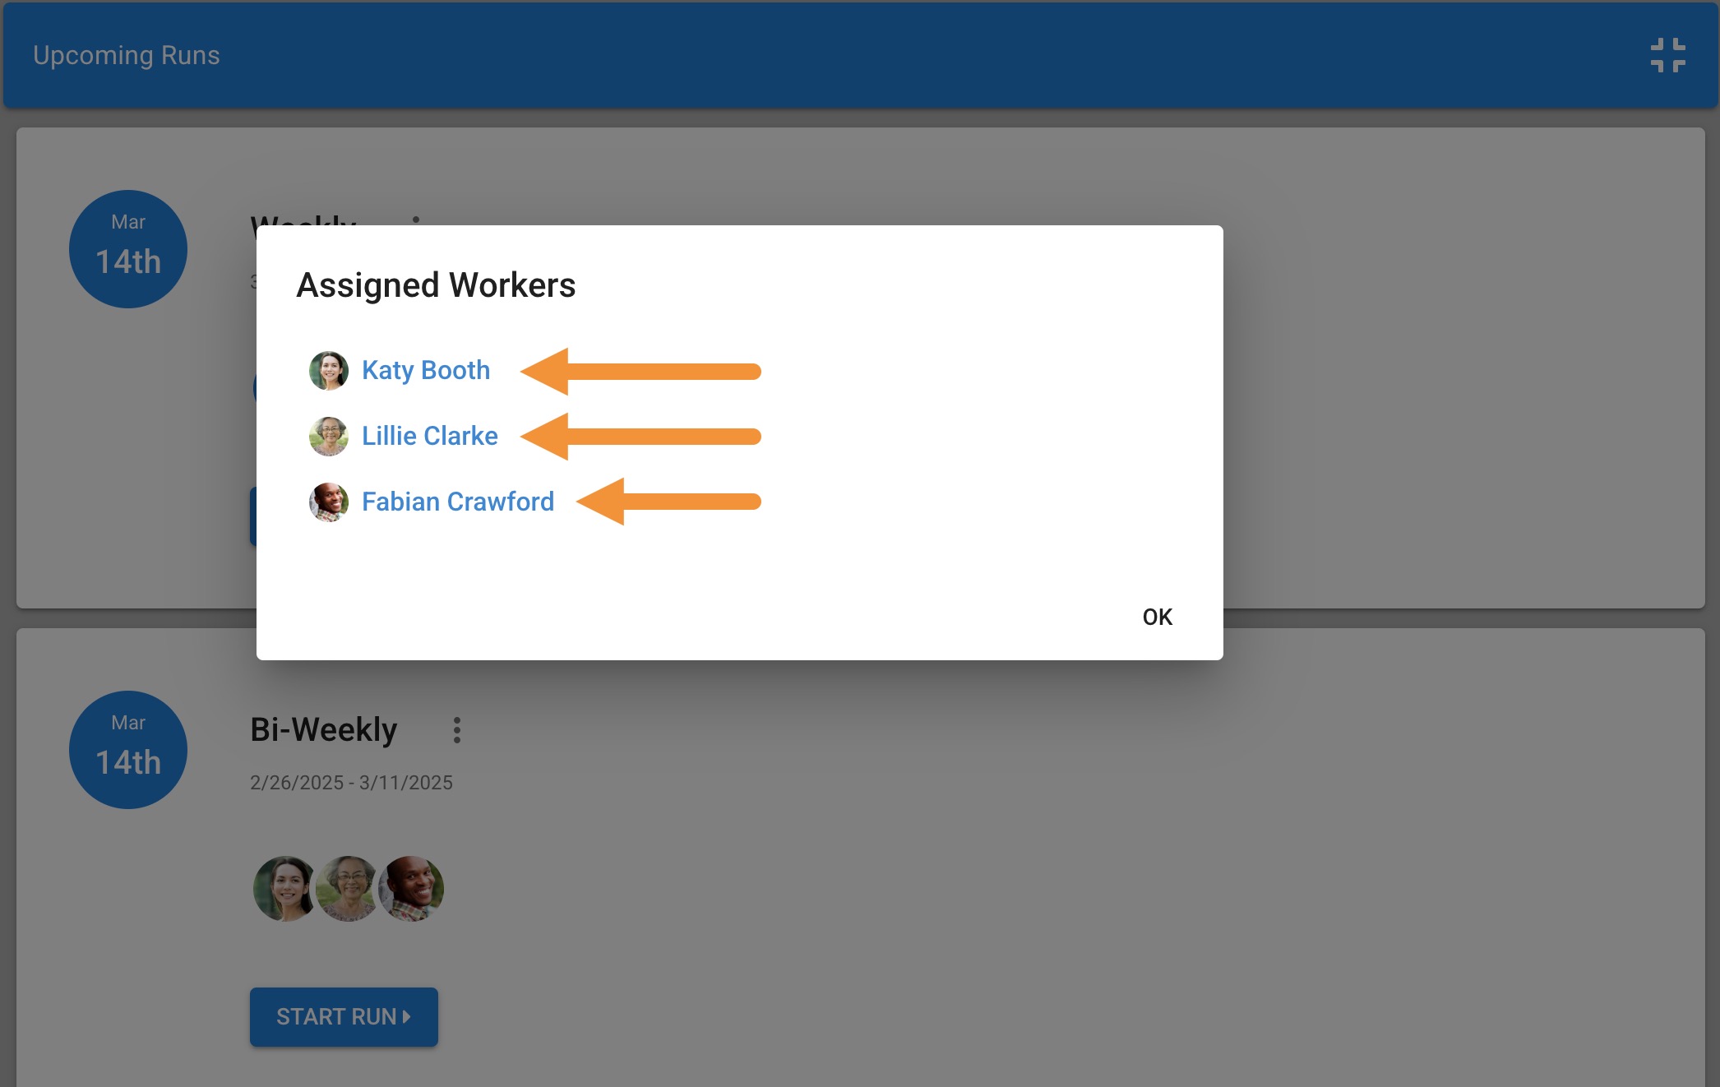Click the Upcoming Runs header title

coord(127,55)
